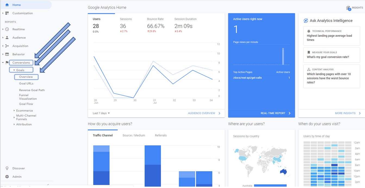Image resolution: width=365 pixels, height=188 pixels.
Task: Click the first traffic channel stacked bar
Action: click(x=101, y=166)
